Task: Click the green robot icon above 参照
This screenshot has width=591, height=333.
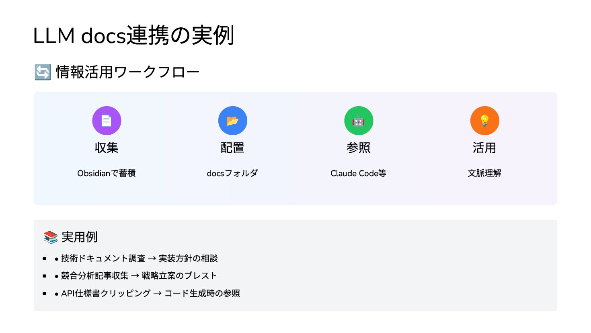Action: tap(359, 121)
